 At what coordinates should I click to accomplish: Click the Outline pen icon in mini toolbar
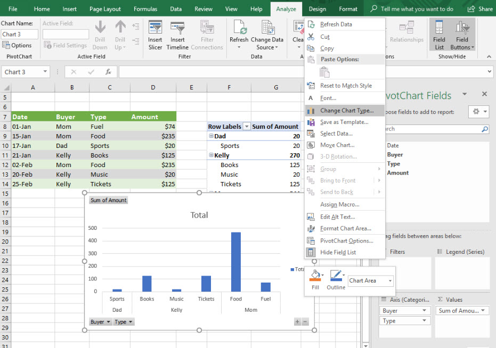[335, 276]
